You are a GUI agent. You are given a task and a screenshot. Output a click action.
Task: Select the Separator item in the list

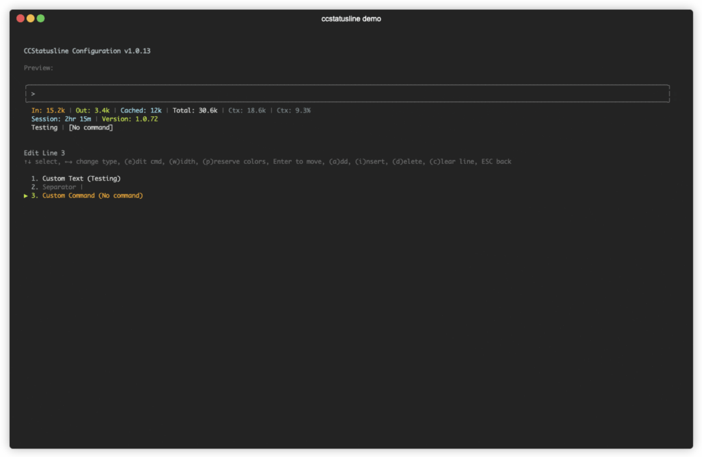[59, 187]
